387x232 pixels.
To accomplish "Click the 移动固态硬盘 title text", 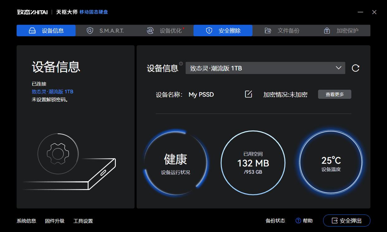I will click(93, 12).
